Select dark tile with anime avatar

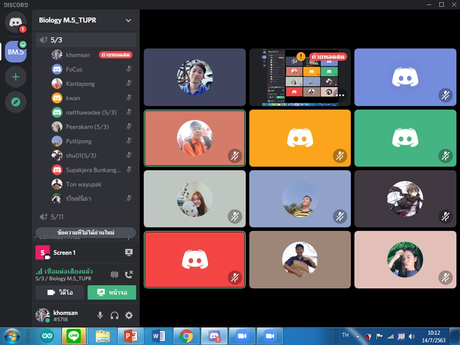[405, 198]
